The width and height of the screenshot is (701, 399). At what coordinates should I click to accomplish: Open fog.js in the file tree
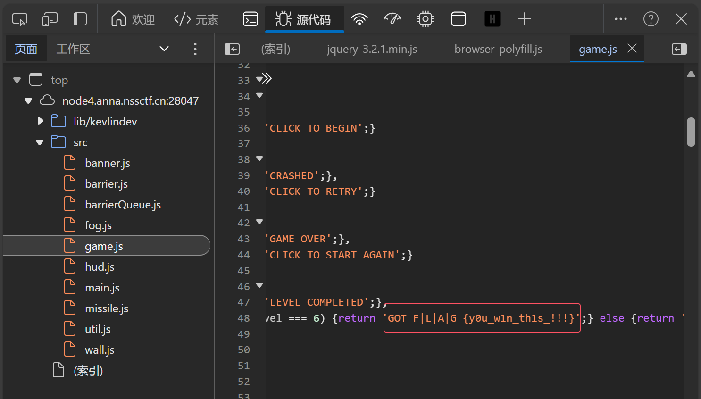(98, 225)
